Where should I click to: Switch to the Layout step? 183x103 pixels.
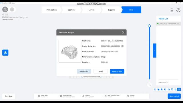coord(91,10)
